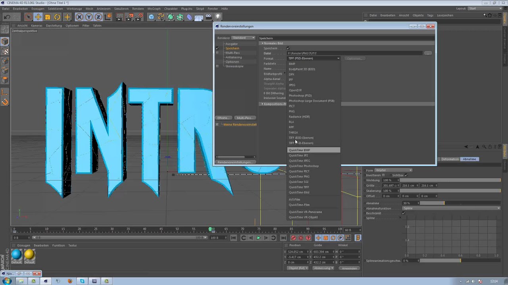Click the Undo arrow icon
This screenshot has width=508, height=285.
pos(7,17)
